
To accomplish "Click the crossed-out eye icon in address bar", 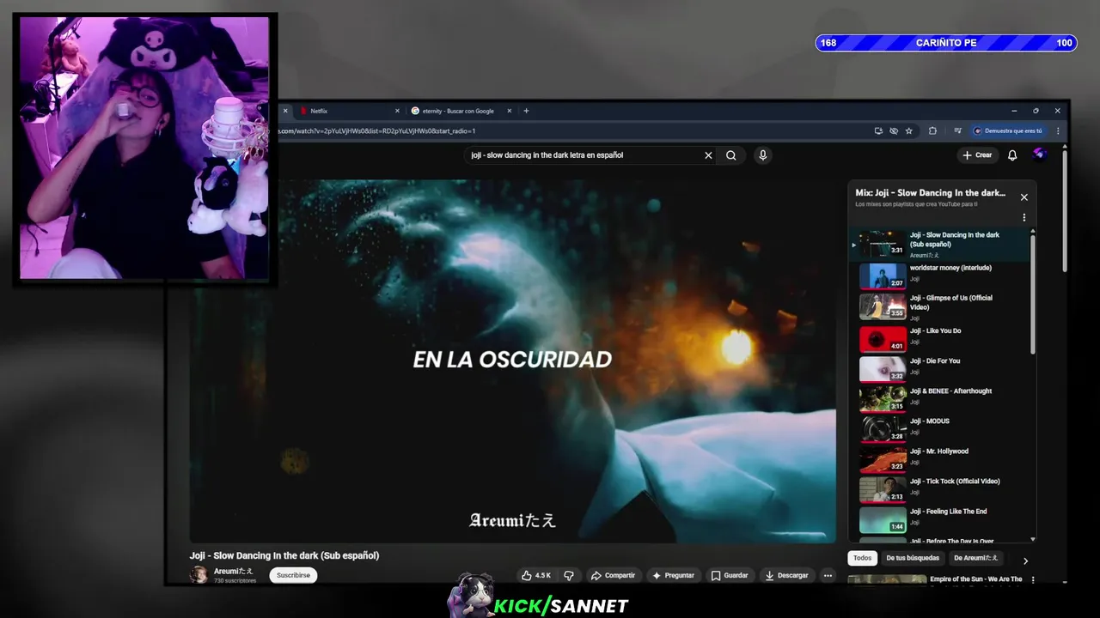I will coord(894,131).
